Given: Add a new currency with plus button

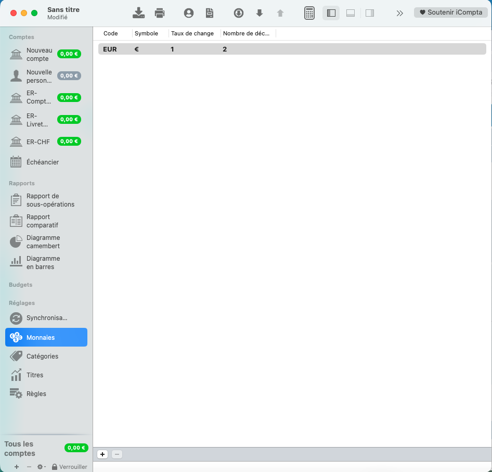Looking at the screenshot, I should (x=102, y=454).
